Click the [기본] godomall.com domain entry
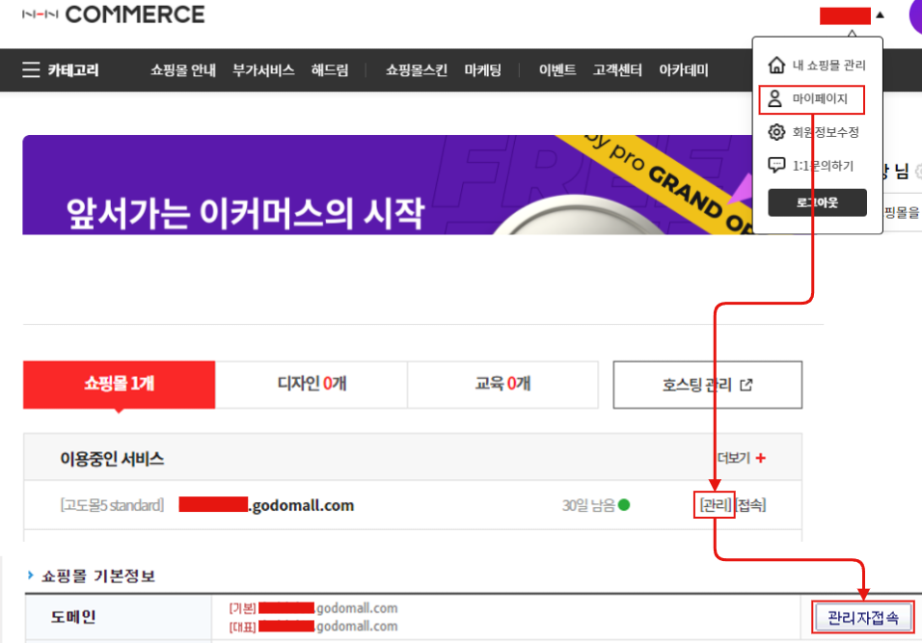922x643 pixels. [313, 608]
